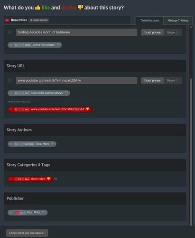The width and height of the screenshot is (195, 238).
Task: Click the YouTube icon in the publisher site pill
Action: pos(17,212)
